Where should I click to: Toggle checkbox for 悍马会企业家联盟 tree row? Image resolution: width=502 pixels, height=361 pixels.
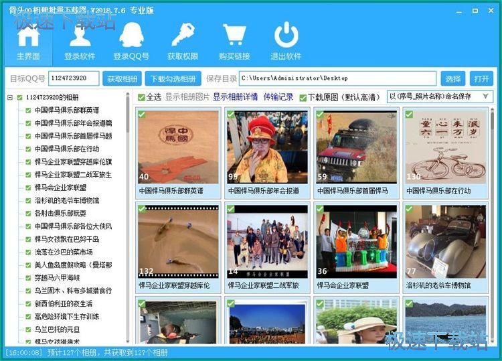click(x=28, y=188)
